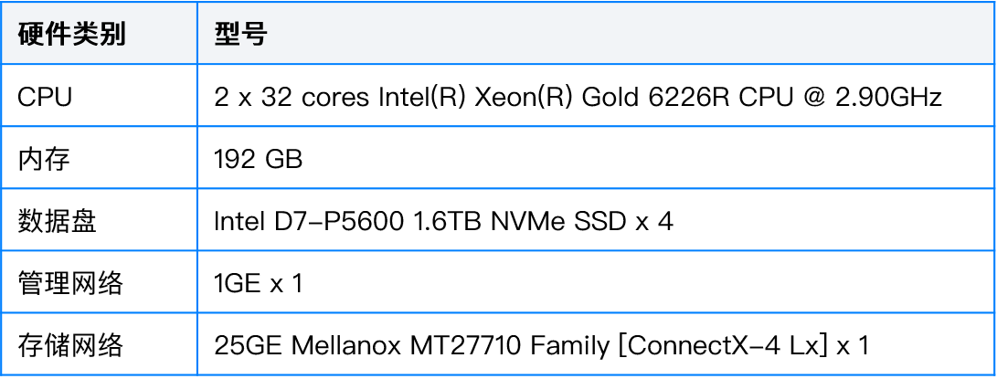997x379 pixels.
Task: Select the 内存 row label
Action: [43, 159]
